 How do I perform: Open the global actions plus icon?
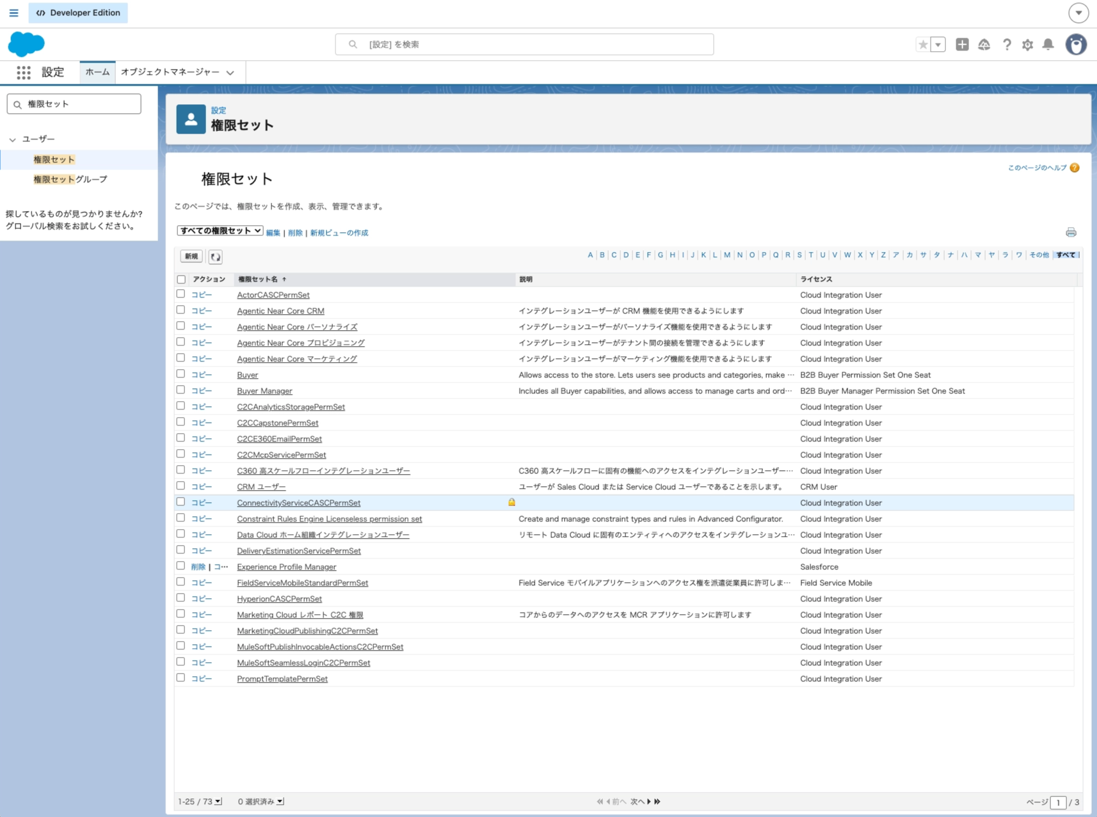pos(962,44)
